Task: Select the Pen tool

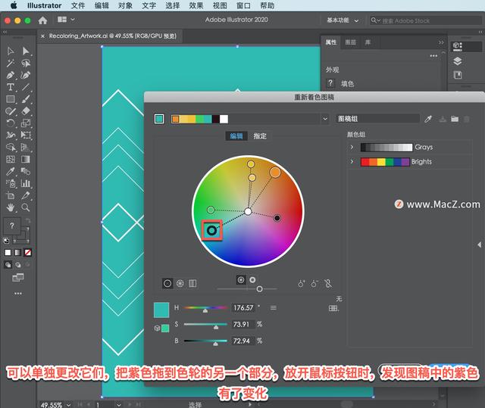Action: [11, 76]
